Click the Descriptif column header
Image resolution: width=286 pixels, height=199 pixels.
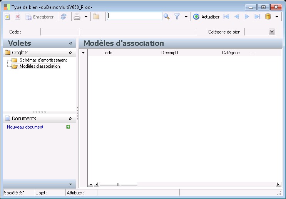tap(170, 53)
